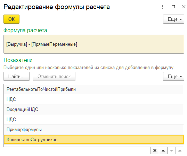This screenshot has width=187, height=156.
Task: Confirm the formula with the OK button
Action: point(11,19)
